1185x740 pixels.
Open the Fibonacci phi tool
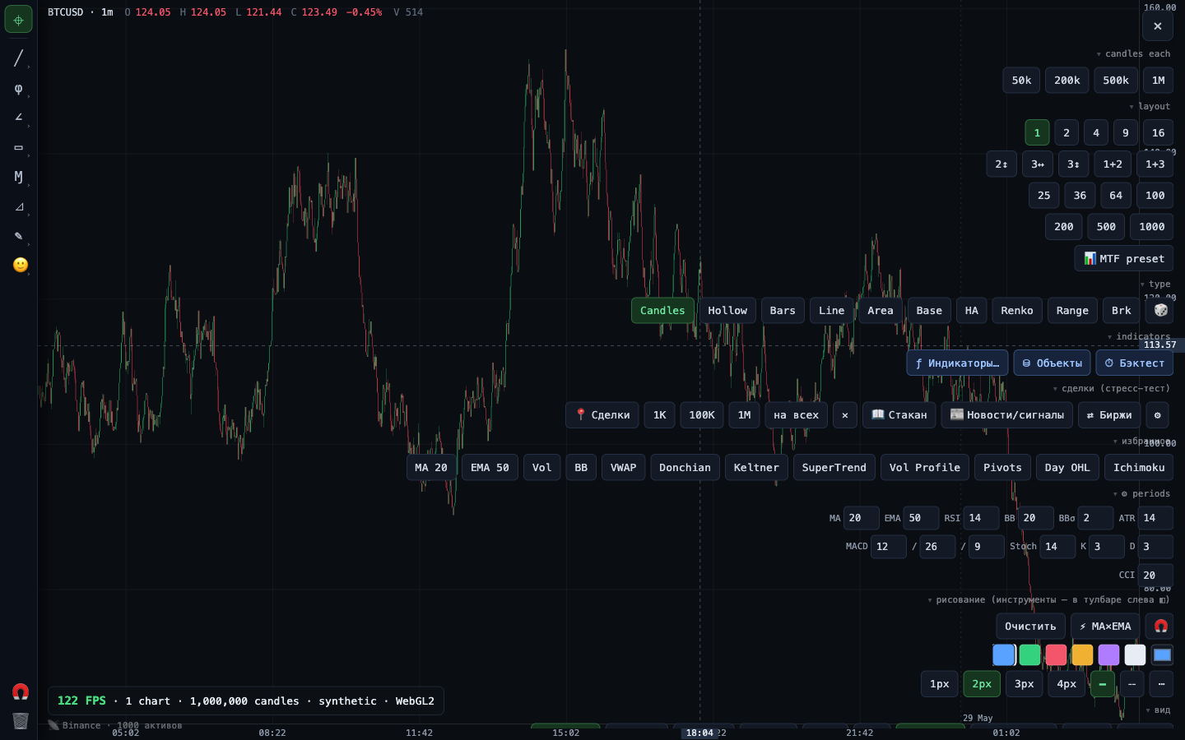tap(18, 89)
